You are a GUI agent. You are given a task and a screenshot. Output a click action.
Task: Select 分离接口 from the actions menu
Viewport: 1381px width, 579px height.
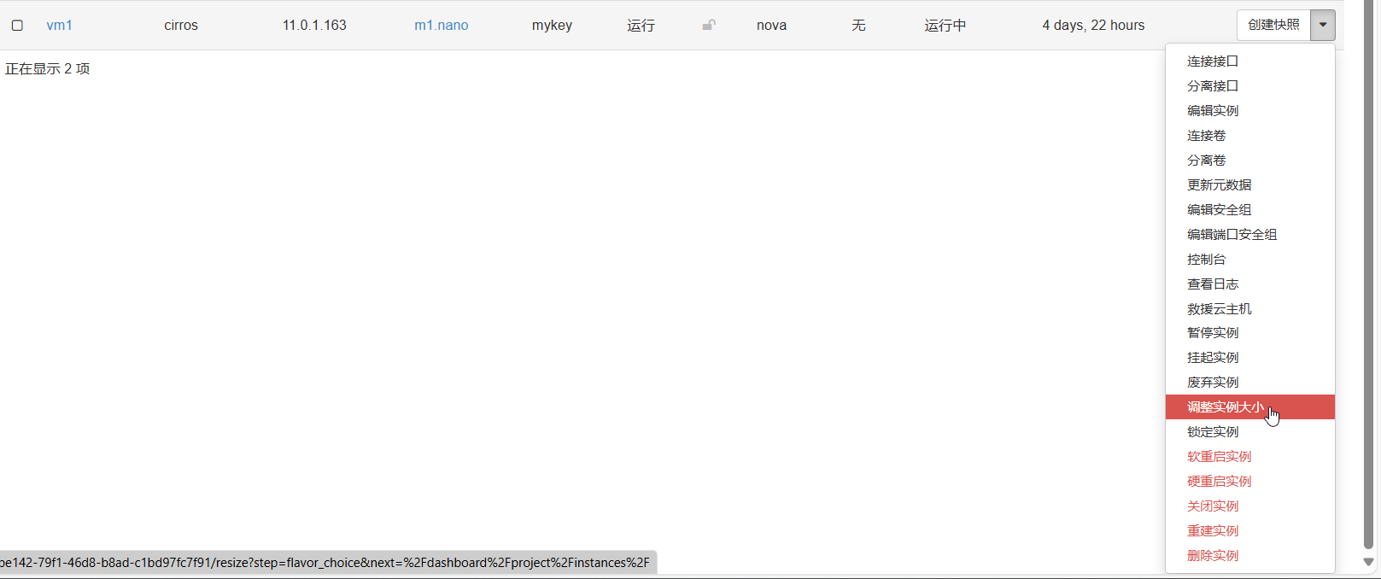click(1249, 86)
